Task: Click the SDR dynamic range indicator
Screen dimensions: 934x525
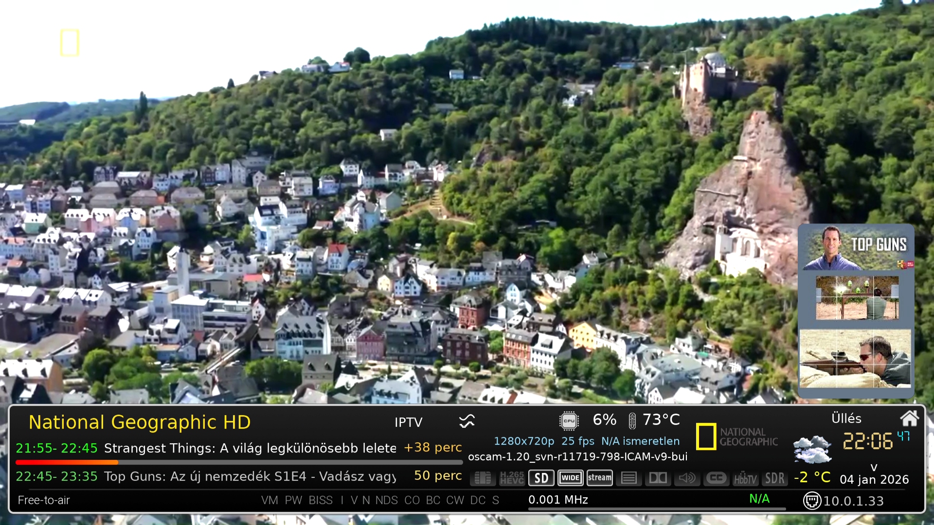Action: click(x=774, y=478)
